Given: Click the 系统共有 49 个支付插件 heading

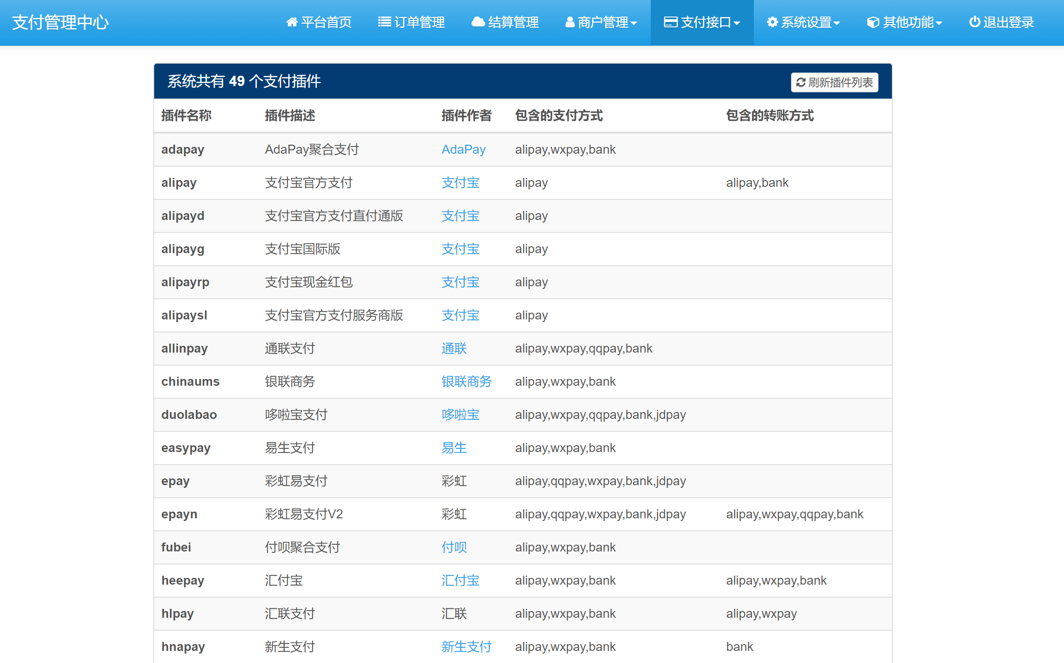Looking at the screenshot, I should click(244, 81).
